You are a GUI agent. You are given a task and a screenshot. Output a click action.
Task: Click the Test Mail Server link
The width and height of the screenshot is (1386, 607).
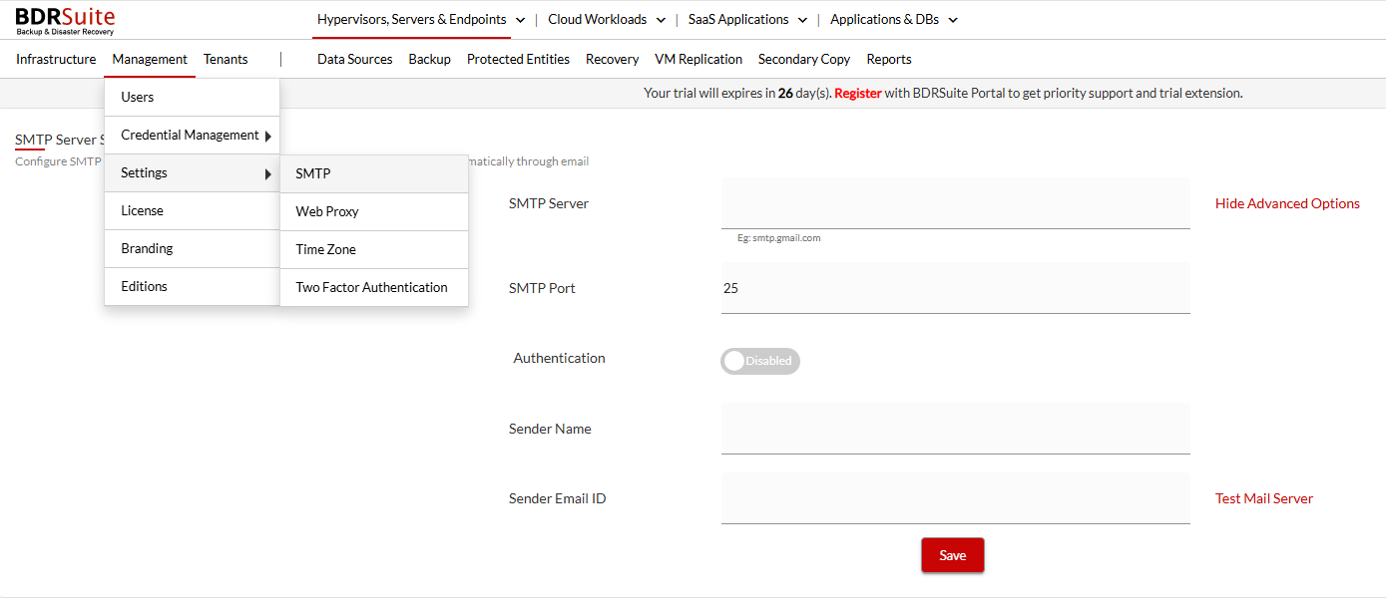1263,498
